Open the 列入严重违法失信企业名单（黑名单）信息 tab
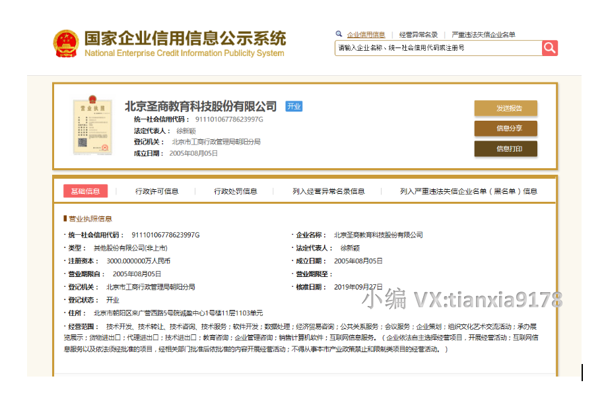Screen dimensions: 606x395 469,191
